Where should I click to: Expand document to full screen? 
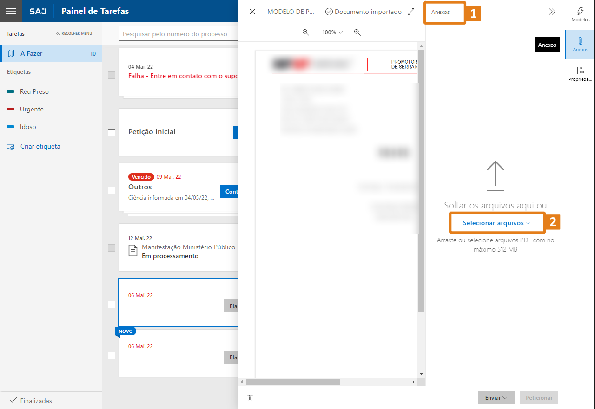pos(411,12)
